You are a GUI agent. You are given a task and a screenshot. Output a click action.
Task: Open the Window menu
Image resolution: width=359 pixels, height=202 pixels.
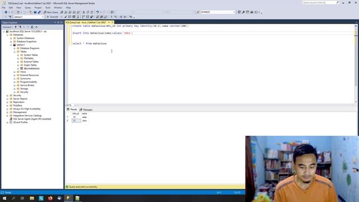58,7
